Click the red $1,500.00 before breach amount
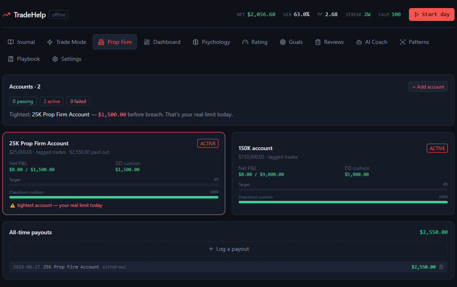Screen dimensions: 457x287 112,115
